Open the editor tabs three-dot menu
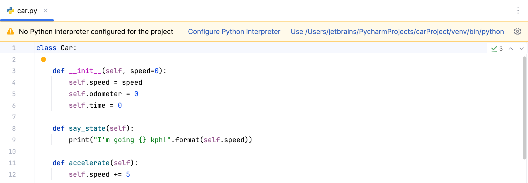The width and height of the screenshot is (528, 183). [x=518, y=10]
